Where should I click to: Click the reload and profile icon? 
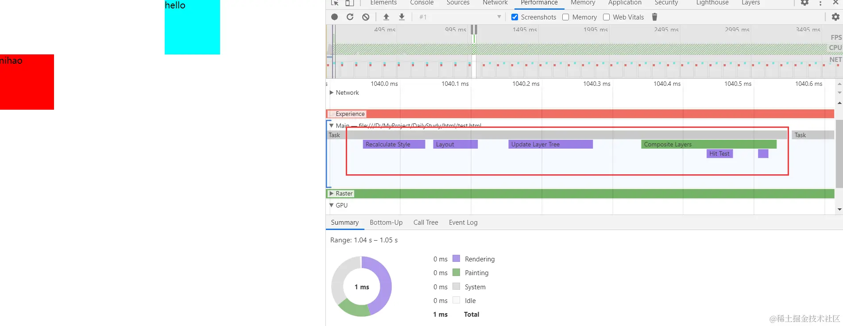(x=350, y=17)
